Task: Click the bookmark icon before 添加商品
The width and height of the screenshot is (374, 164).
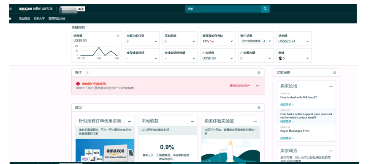Action: pos(10,19)
